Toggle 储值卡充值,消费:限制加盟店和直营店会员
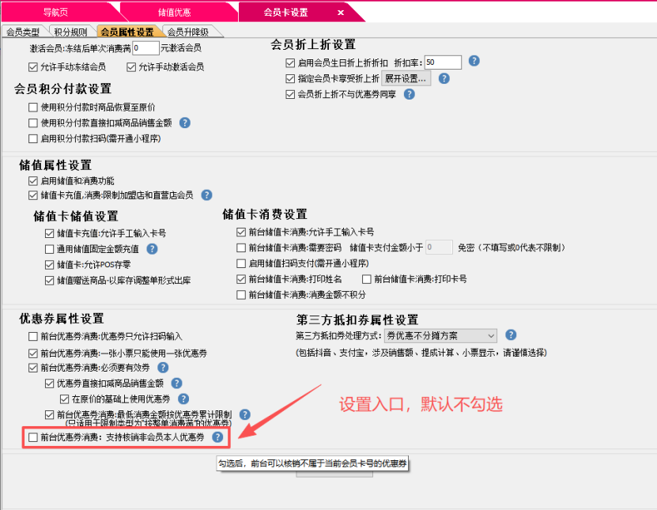The height and width of the screenshot is (510, 657). pyautogui.click(x=33, y=195)
